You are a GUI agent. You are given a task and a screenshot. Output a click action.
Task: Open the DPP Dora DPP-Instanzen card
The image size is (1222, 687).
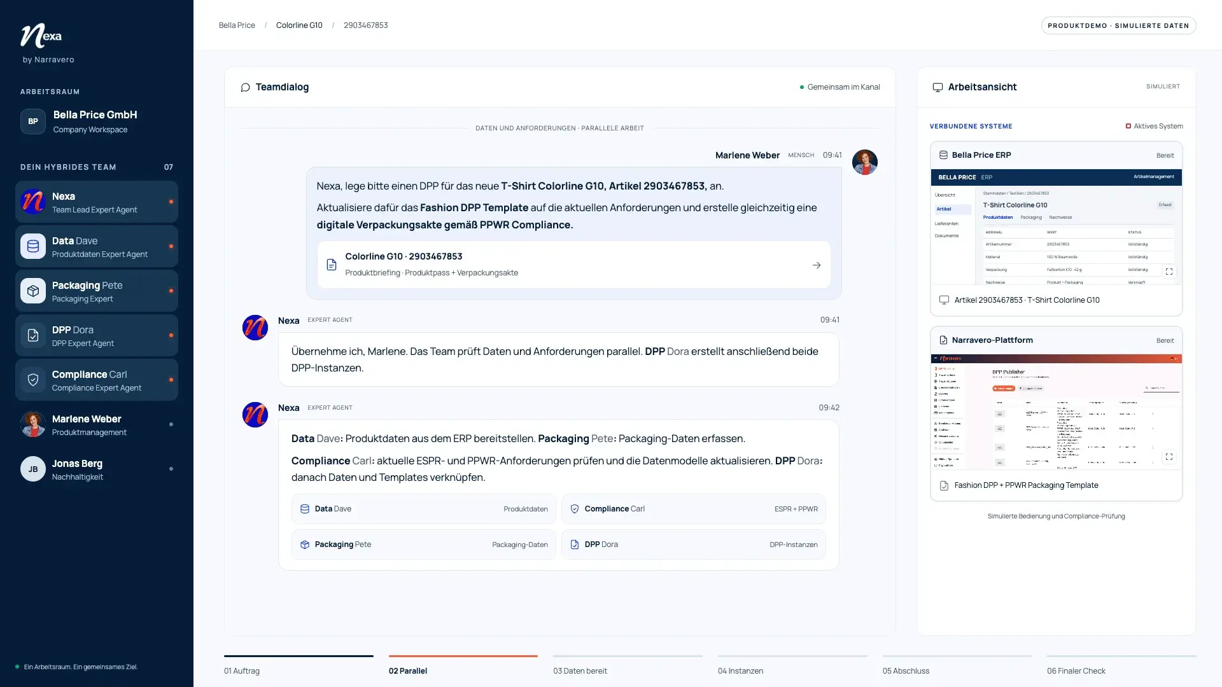[694, 545]
